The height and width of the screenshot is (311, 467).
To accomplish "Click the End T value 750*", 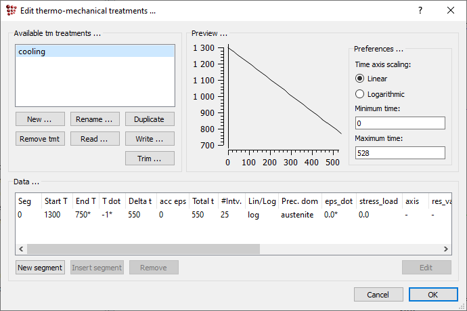I will (x=83, y=215).
